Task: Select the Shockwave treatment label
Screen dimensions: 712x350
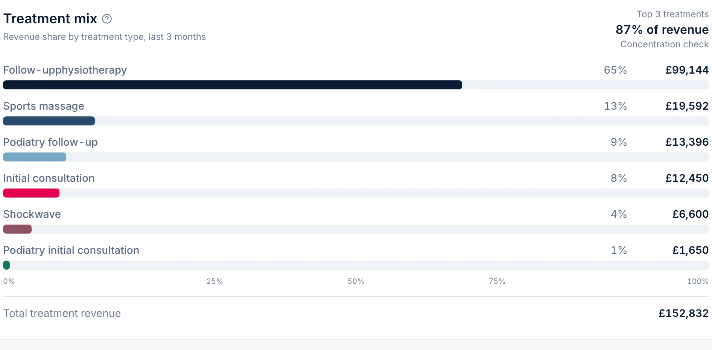Action: coord(32,214)
